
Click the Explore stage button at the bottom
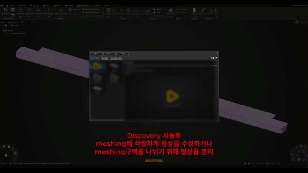[x=154, y=161]
